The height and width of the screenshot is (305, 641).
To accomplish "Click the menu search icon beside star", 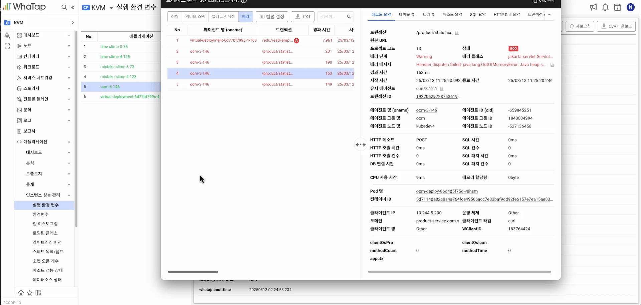I will 38,293.
